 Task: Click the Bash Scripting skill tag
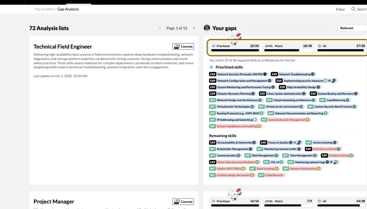click(264, 169)
